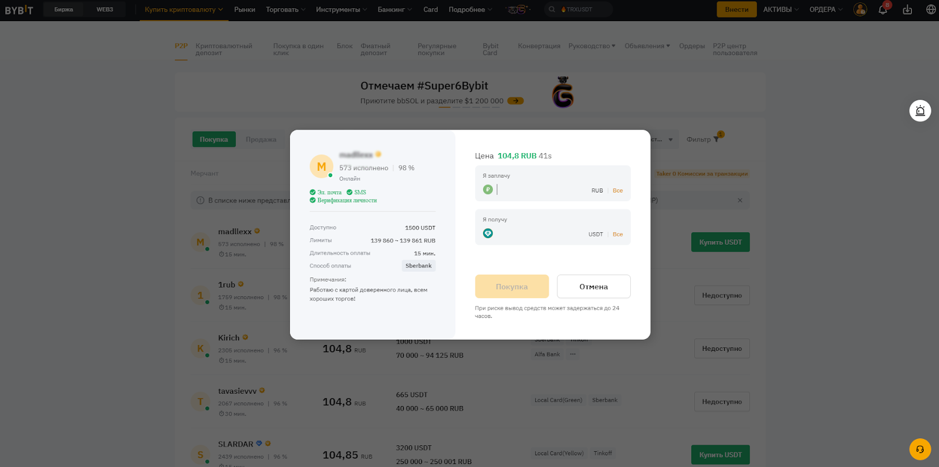Click info icon in the notice bar
Image resolution: width=939 pixels, height=467 pixels.
(201, 201)
